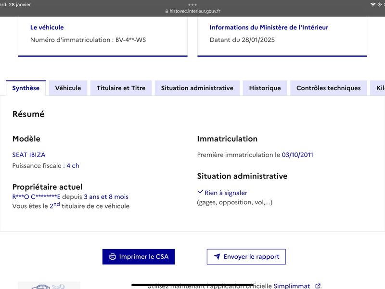Click the paper plane send icon
385x289 pixels.
(x=217, y=257)
